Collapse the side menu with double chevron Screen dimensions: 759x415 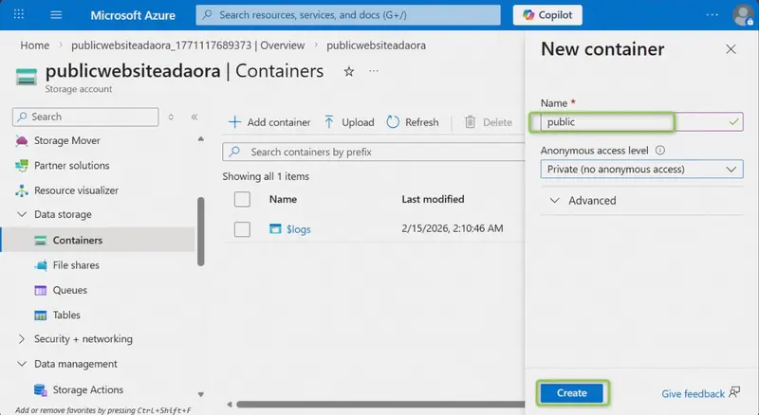[194, 117]
